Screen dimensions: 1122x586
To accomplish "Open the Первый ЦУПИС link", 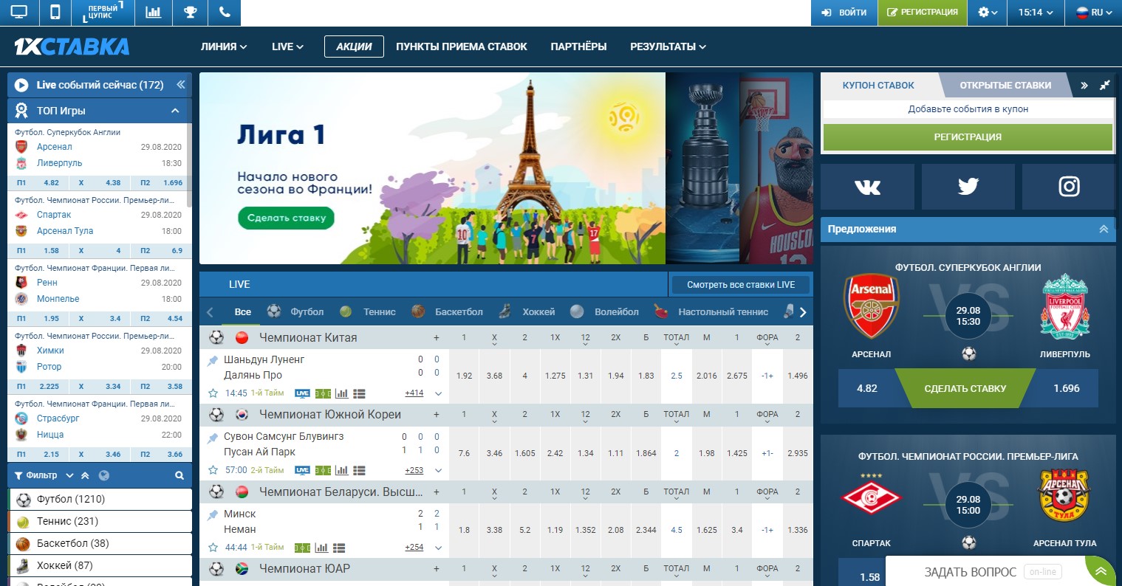I will tap(102, 13).
